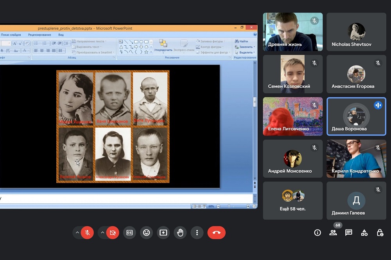391x260 pixels.
Task: Show the participants list
Action: (x=333, y=233)
